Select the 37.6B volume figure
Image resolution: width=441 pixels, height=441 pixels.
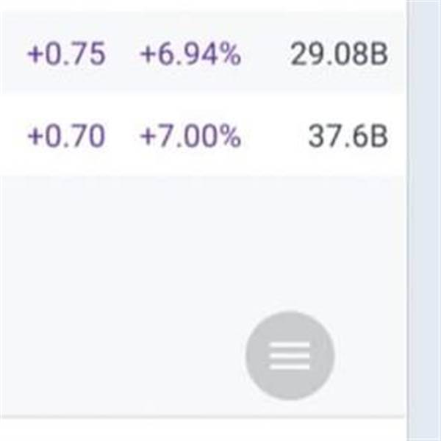(x=348, y=137)
